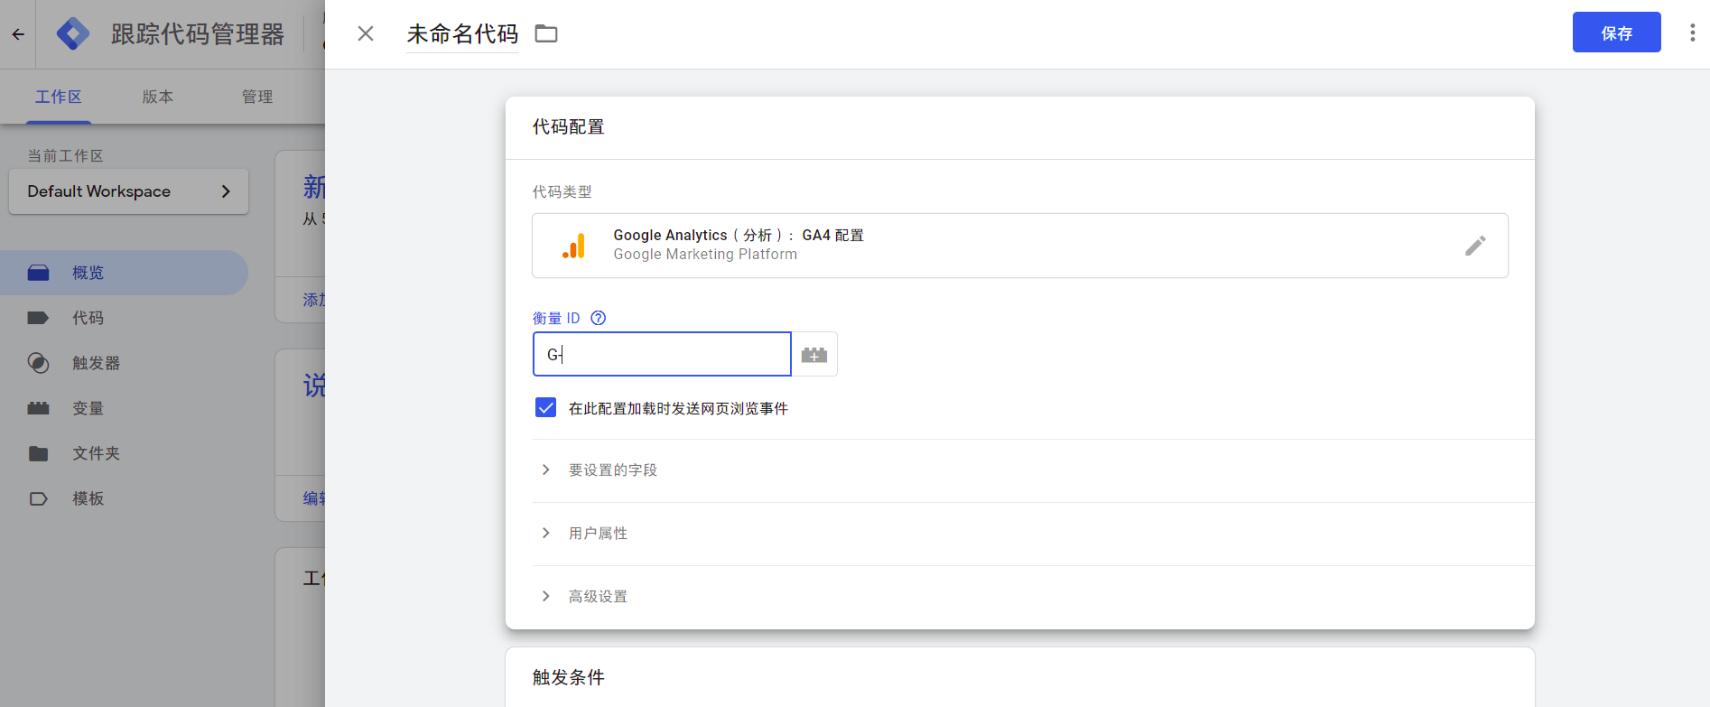Click the Google Analytics GA4 tag type box
Screen dimensions: 1710x707
[1020, 246]
